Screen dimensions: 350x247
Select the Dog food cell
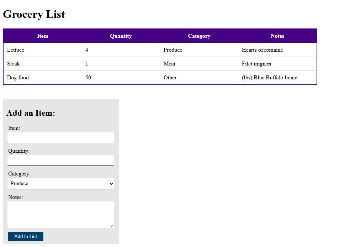43,78
